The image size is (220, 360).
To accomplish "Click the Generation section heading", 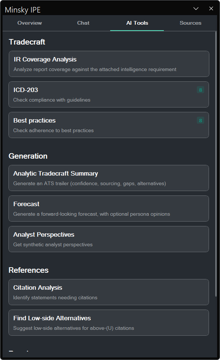I will pyautogui.click(x=28, y=156).
